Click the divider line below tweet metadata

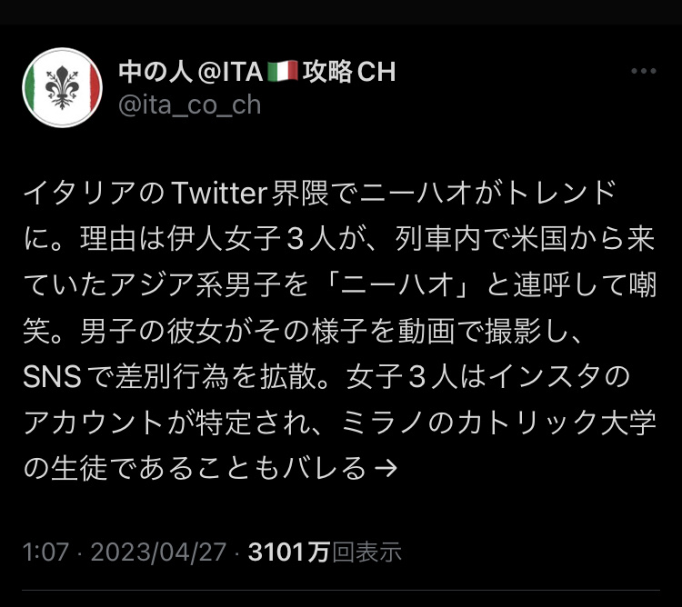point(341,590)
